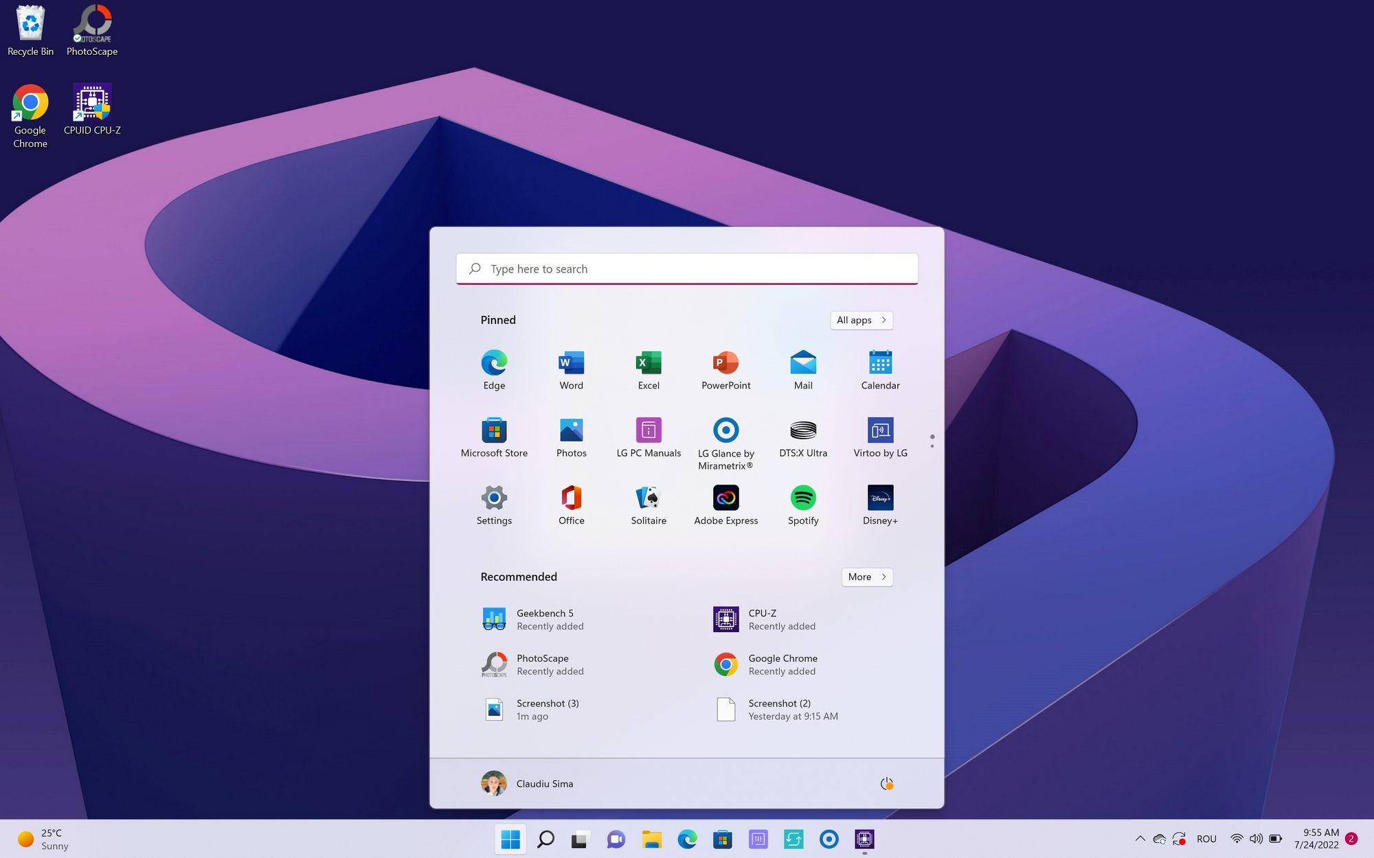Launch PowerPoint from pinned apps

725,370
